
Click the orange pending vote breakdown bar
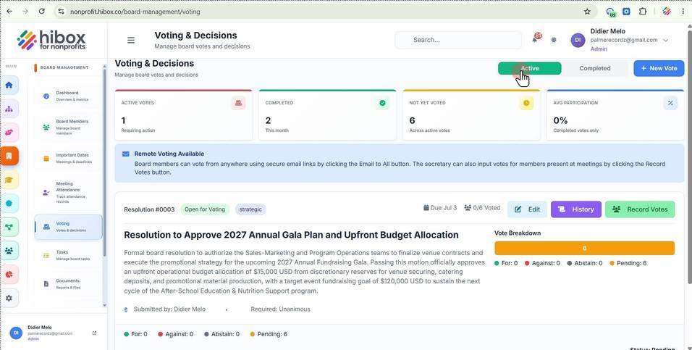[x=584, y=249]
